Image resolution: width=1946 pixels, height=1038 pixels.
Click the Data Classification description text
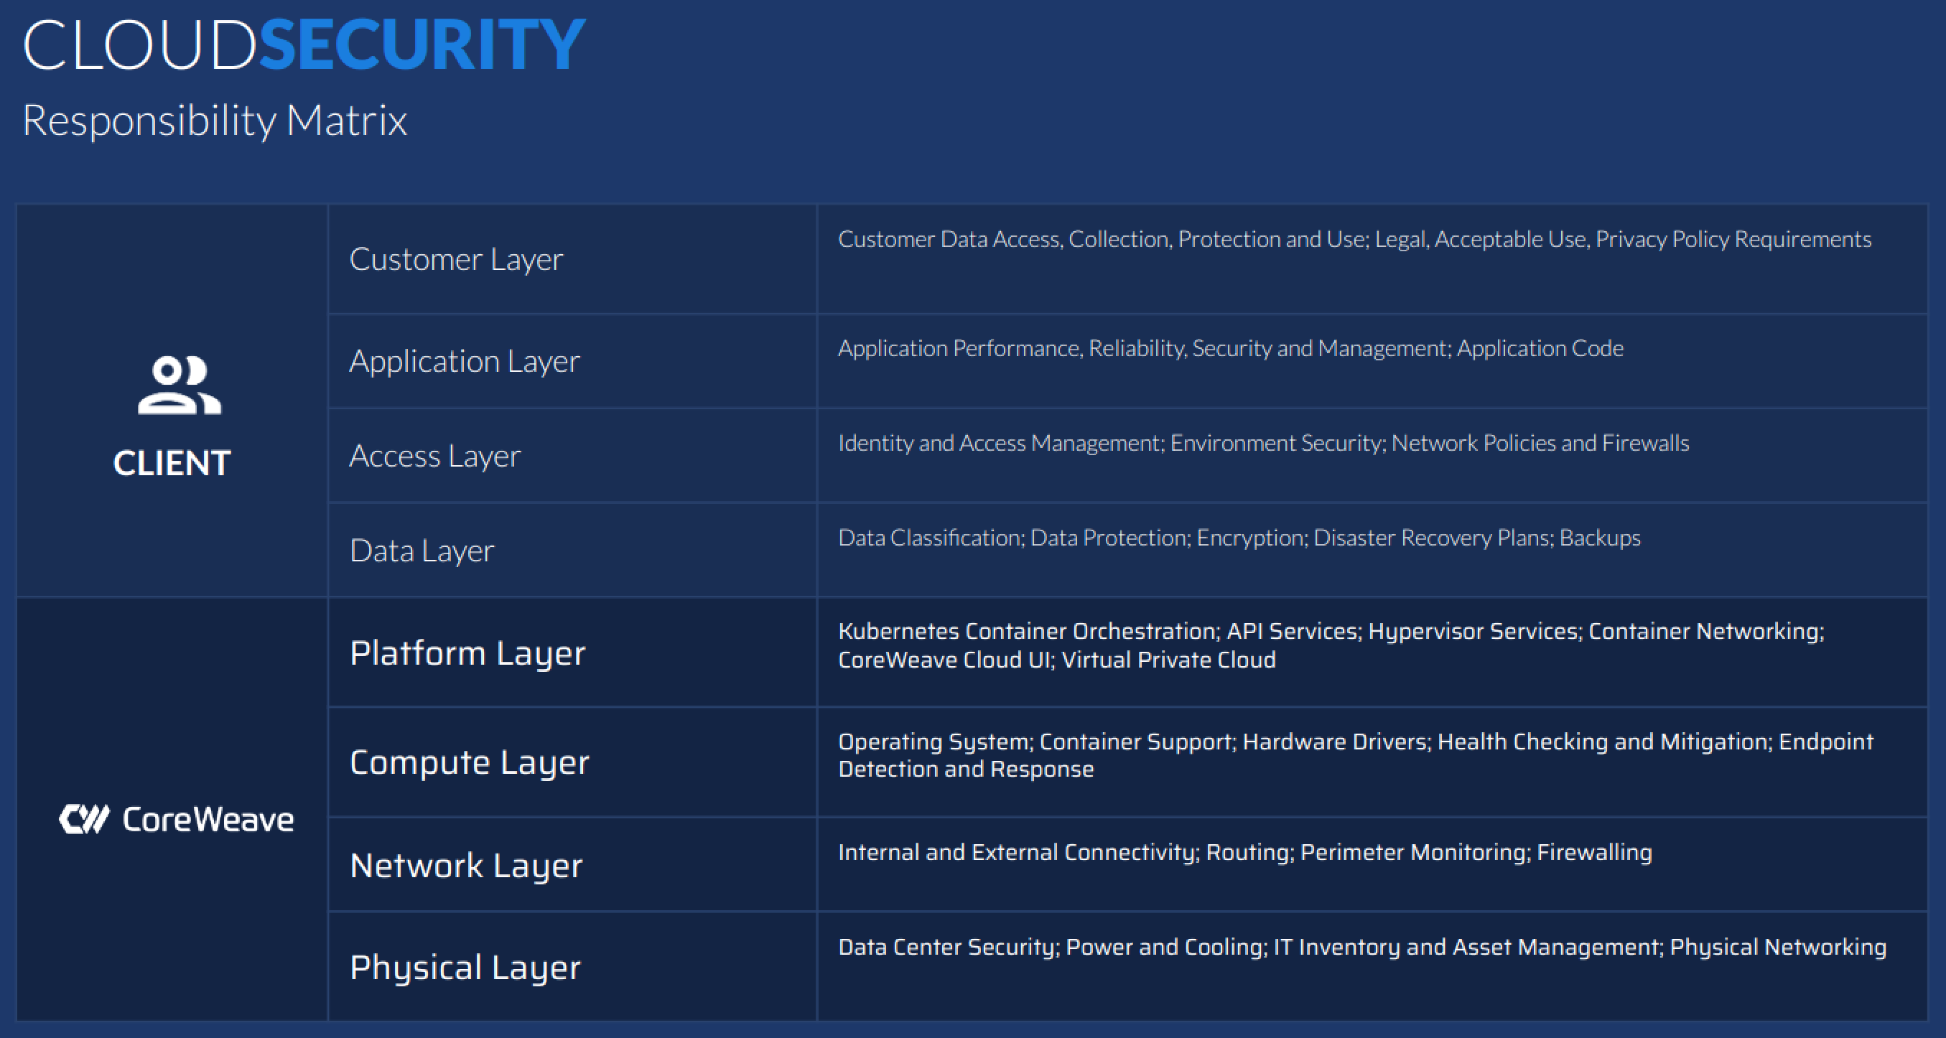click(1239, 538)
